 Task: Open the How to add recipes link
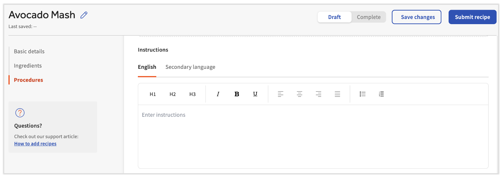[35, 144]
